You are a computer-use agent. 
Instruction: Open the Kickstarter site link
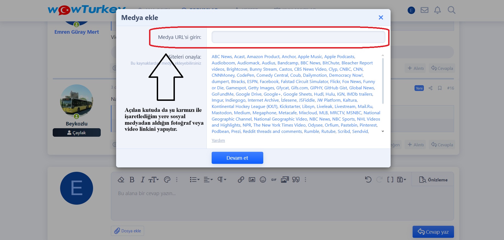coord(290,106)
